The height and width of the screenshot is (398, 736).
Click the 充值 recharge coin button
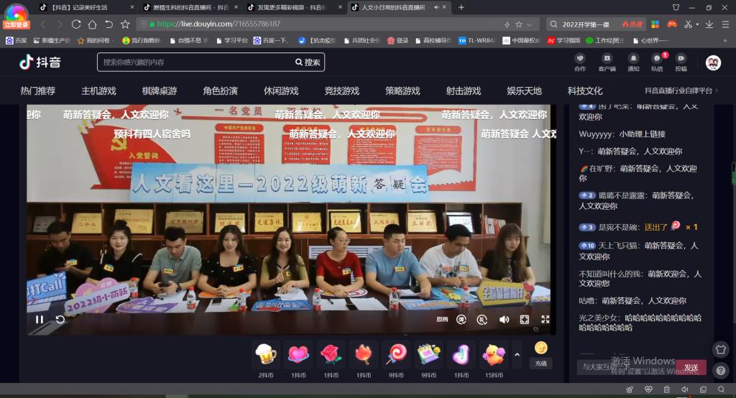pos(541,352)
